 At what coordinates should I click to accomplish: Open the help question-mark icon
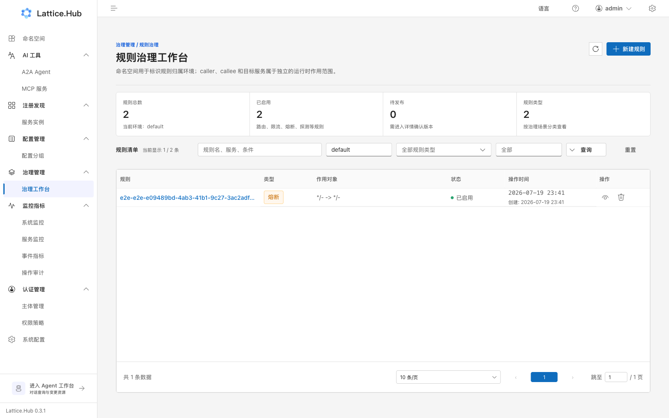[575, 8]
